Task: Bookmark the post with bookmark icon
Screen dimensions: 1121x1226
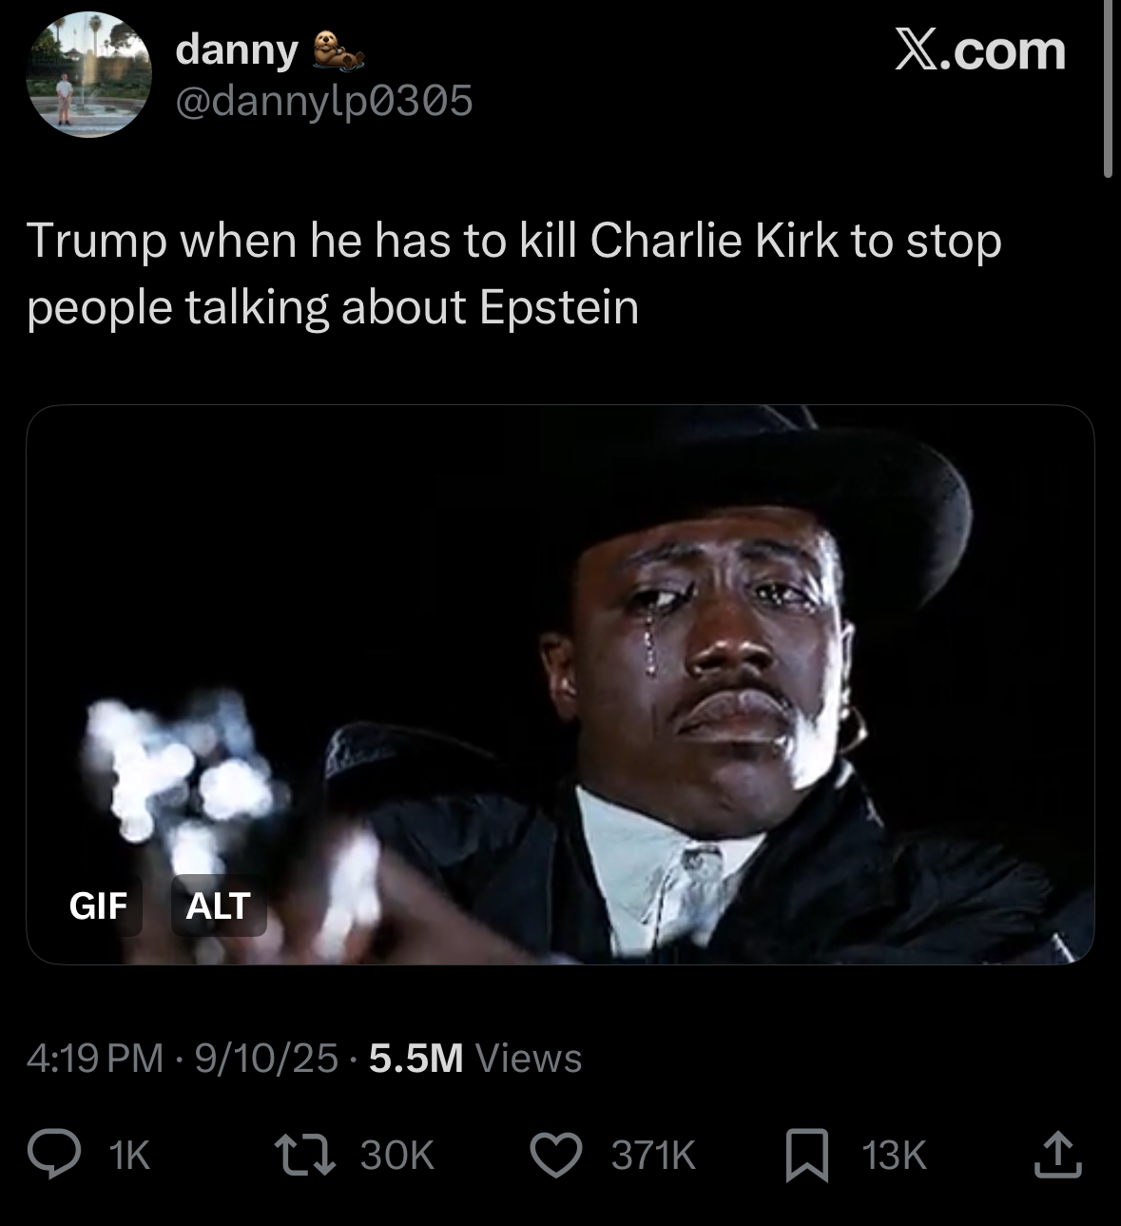Action: (x=807, y=1156)
